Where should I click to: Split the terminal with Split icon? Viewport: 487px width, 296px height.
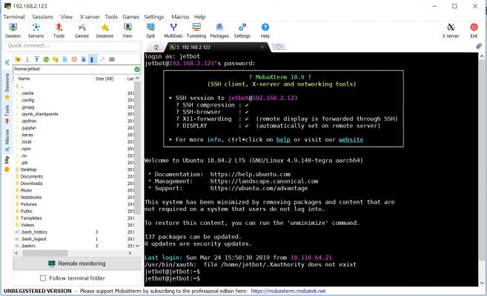pyautogui.click(x=150, y=30)
